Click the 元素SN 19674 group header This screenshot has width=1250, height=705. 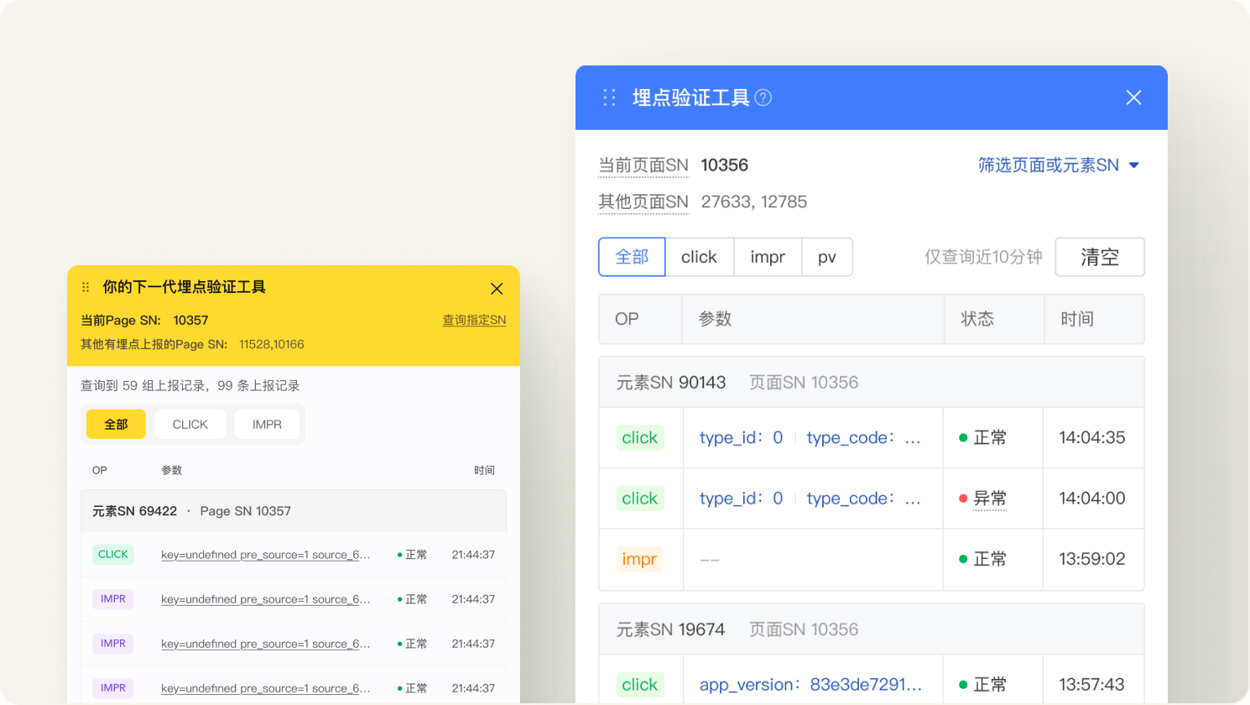(872, 629)
